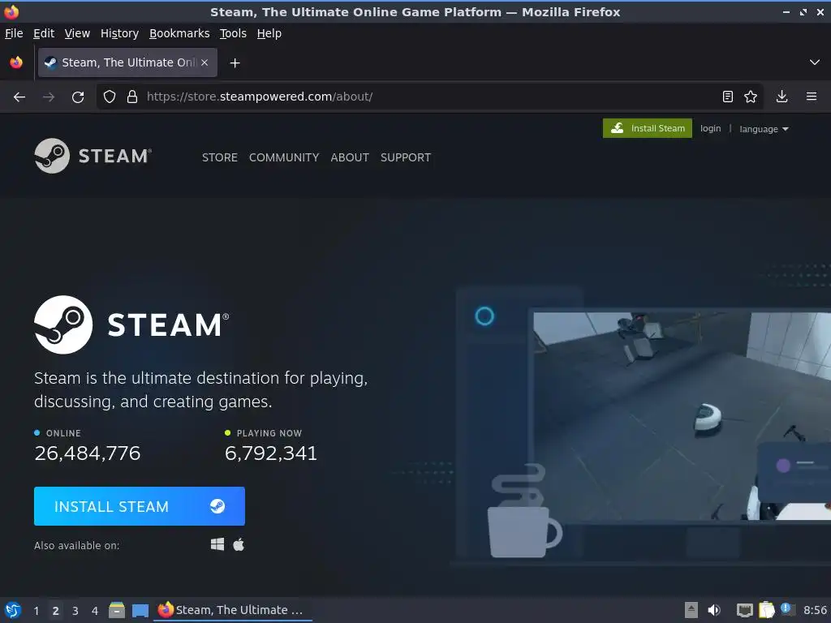This screenshot has width=831, height=623.
Task: Click the show desktop taskbar icon
Action: pyautogui.click(x=140, y=610)
